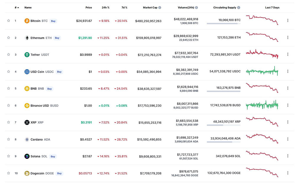Viewport: 295px width, 183px height.
Task: Click the Tether coin logo
Action: pos(27,55)
